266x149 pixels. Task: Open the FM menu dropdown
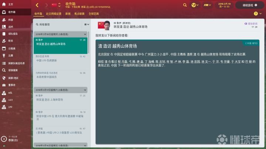click(x=207, y=5)
